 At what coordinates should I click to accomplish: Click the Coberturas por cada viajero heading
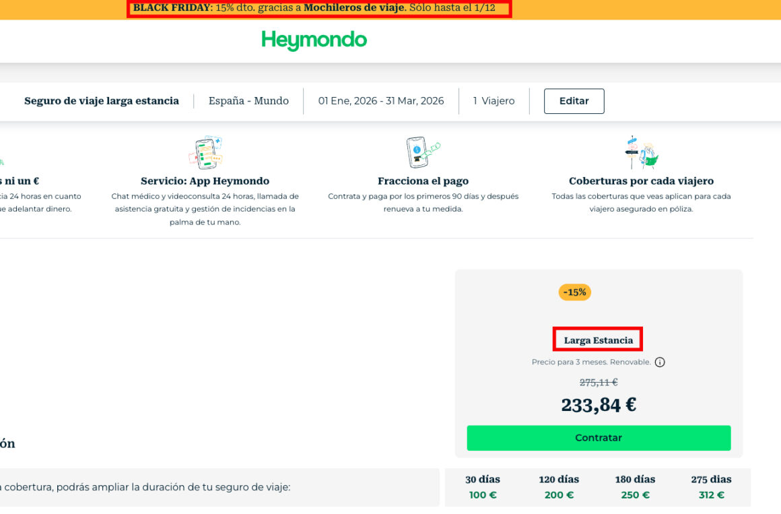point(641,181)
